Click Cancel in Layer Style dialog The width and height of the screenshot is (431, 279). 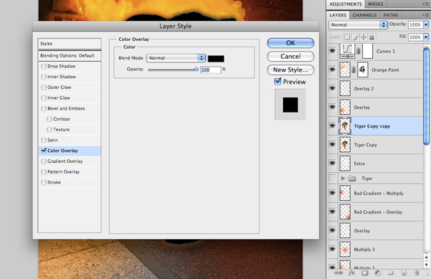coord(290,56)
